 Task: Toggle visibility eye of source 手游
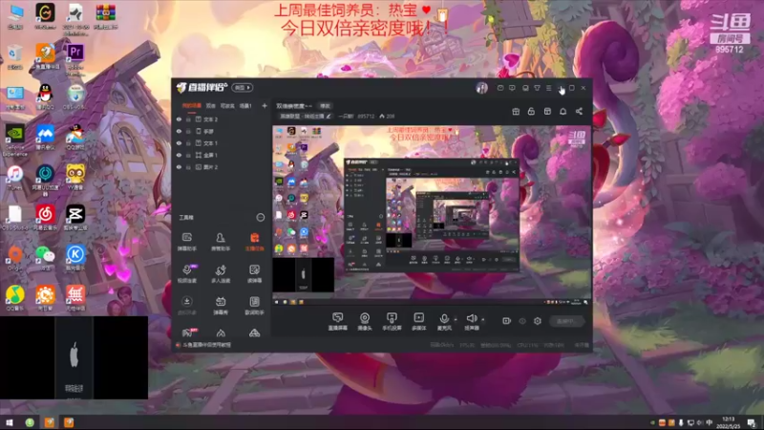[179, 131]
